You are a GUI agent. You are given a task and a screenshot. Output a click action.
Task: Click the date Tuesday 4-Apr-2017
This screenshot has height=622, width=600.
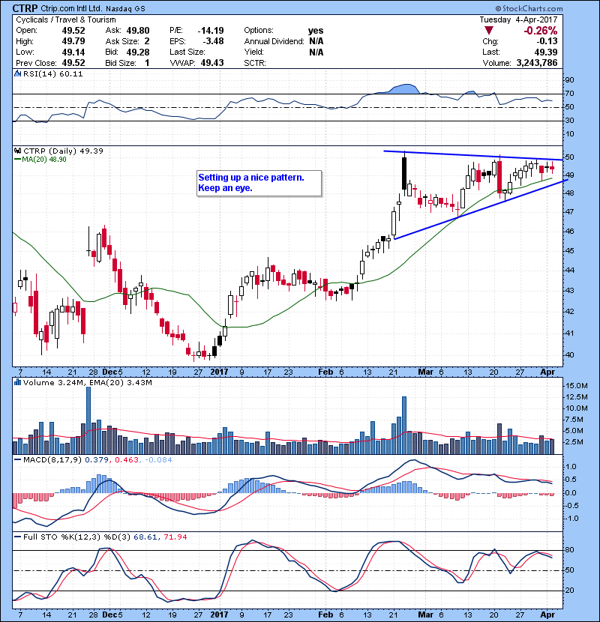point(518,19)
